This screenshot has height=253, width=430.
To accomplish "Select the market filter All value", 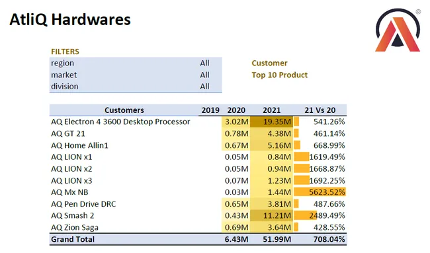I will click(204, 75).
